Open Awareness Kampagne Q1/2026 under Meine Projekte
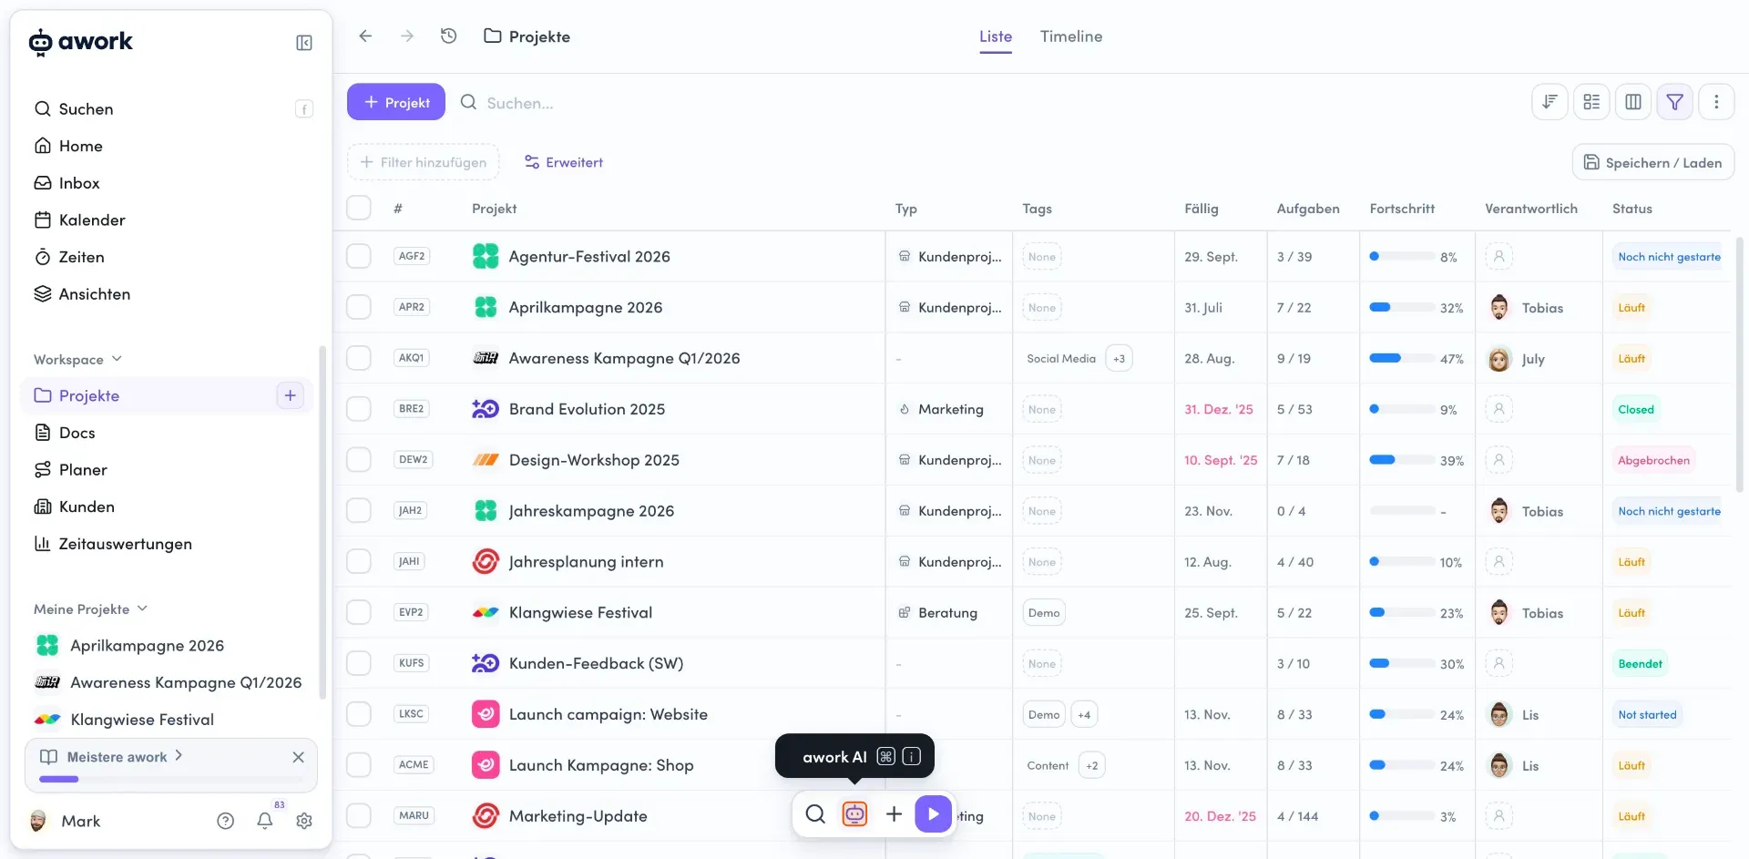This screenshot has height=859, width=1749. [x=168, y=682]
